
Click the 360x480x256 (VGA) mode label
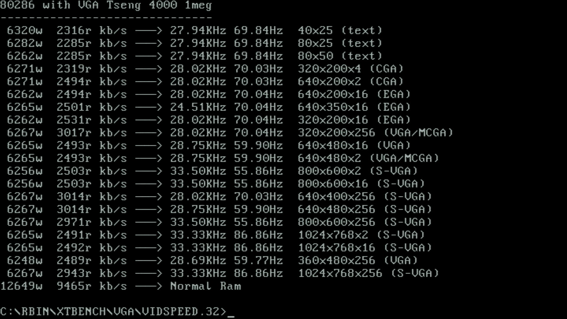(358, 260)
